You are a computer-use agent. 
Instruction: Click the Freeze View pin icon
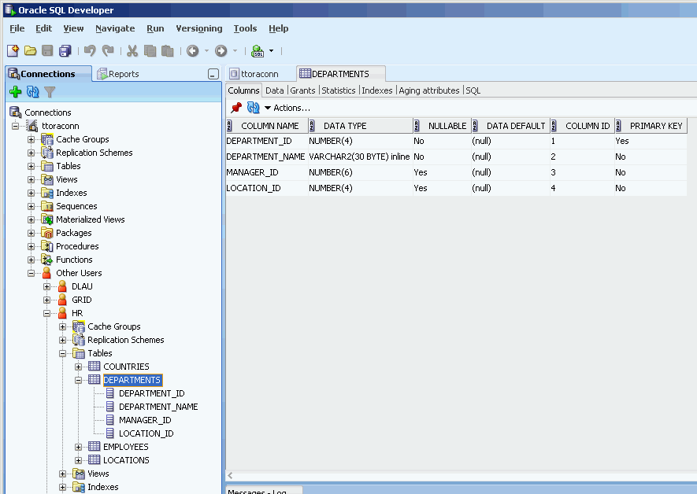click(236, 108)
